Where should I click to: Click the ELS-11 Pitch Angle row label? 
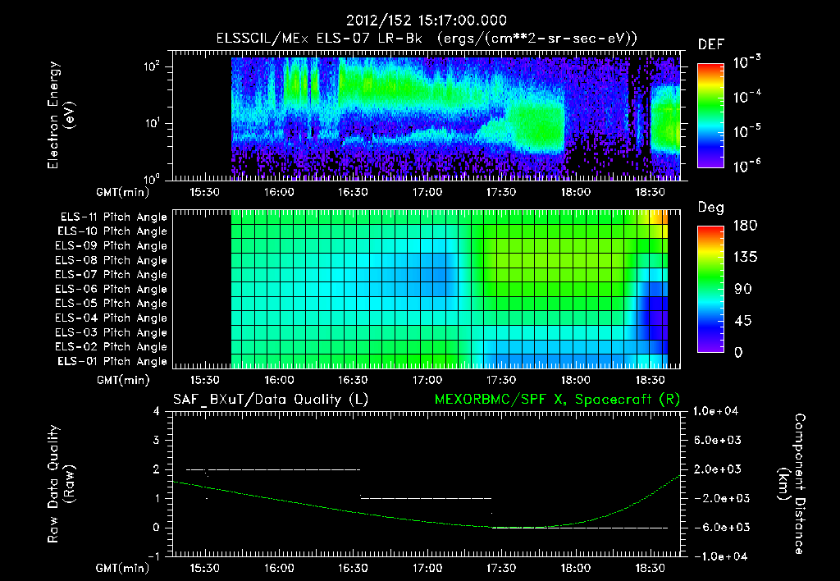(113, 217)
